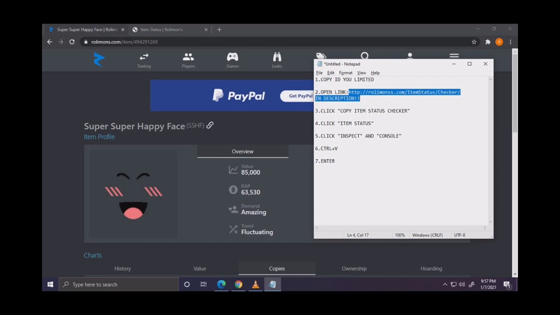Open Chrome profile avatar
Viewport: 560px width, 315px height.
499,42
